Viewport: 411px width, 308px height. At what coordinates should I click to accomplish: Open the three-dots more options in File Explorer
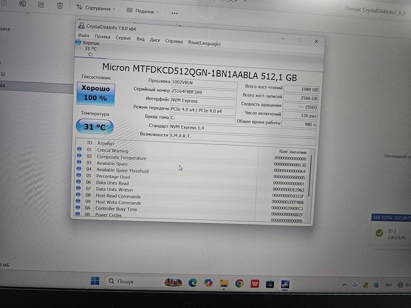coord(174,13)
